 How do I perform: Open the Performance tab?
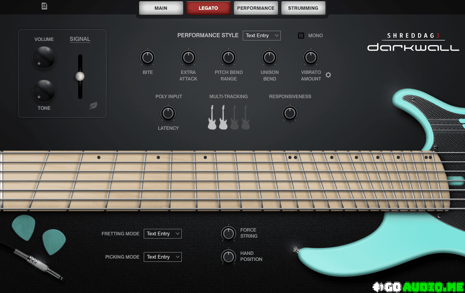coord(255,8)
